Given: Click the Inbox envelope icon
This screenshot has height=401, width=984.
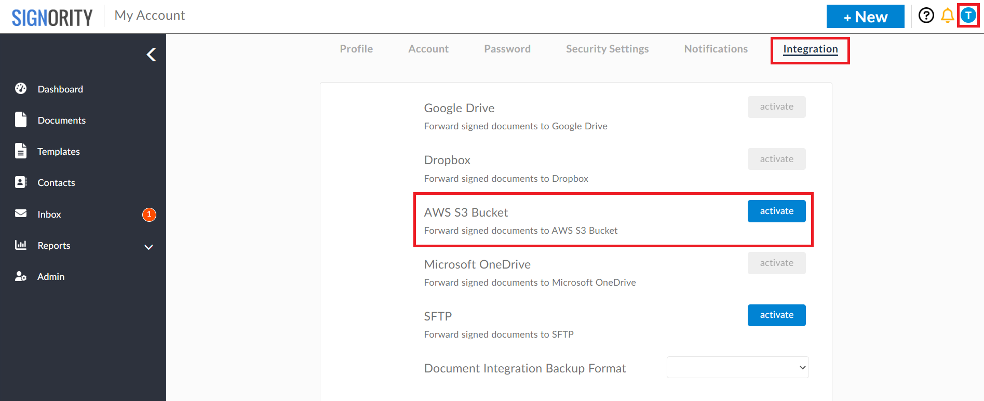Looking at the screenshot, I should click(21, 213).
